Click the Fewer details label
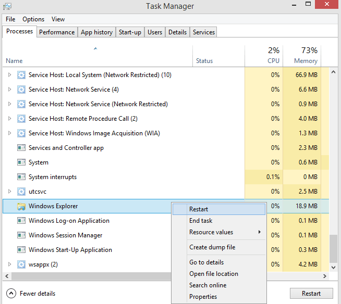This screenshot has height=304, width=341. pos(38,294)
